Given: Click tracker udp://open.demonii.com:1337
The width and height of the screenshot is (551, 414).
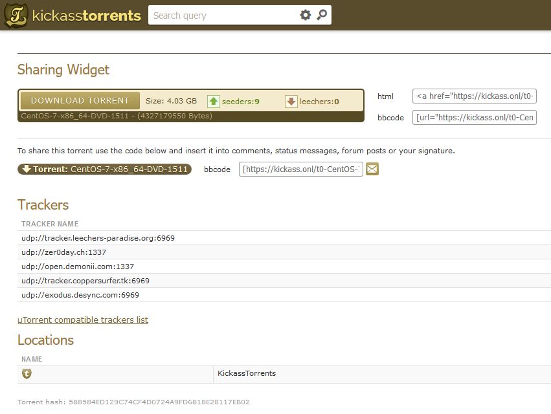Looking at the screenshot, I should click(x=78, y=267).
